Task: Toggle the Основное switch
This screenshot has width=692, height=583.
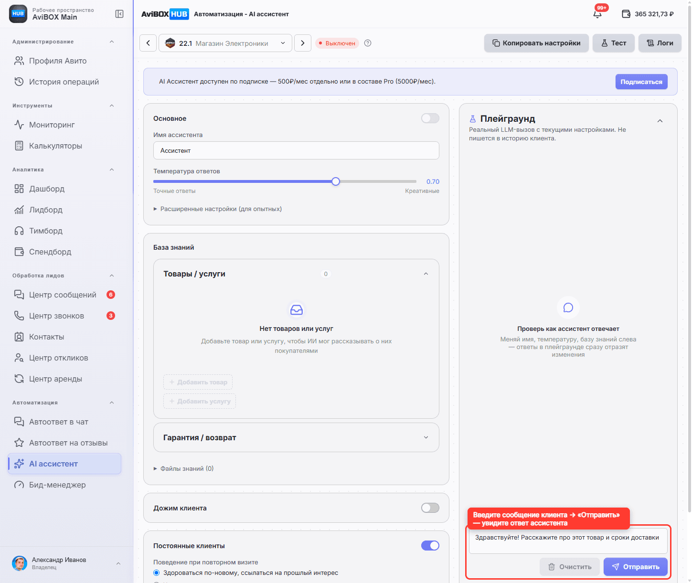Action: (430, 118)
